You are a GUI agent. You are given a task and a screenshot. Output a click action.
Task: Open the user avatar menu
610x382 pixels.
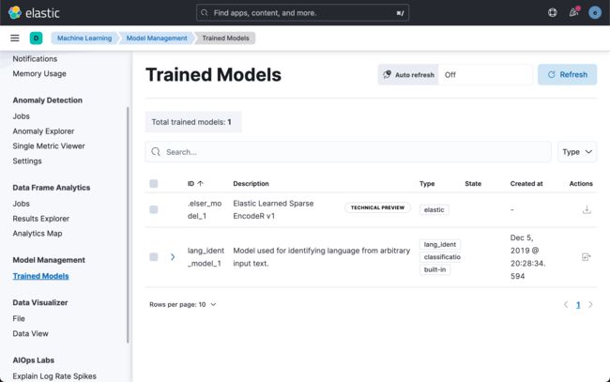(595, 12)
